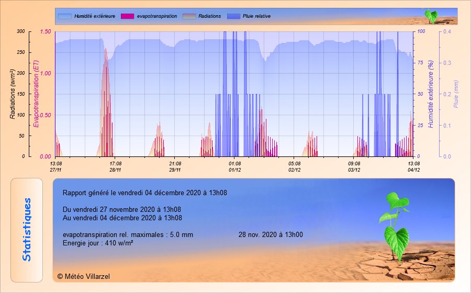Click the 21:08 29/11 time axis label
The height and width of the screenshot is (293, 471).
point(175,166)
